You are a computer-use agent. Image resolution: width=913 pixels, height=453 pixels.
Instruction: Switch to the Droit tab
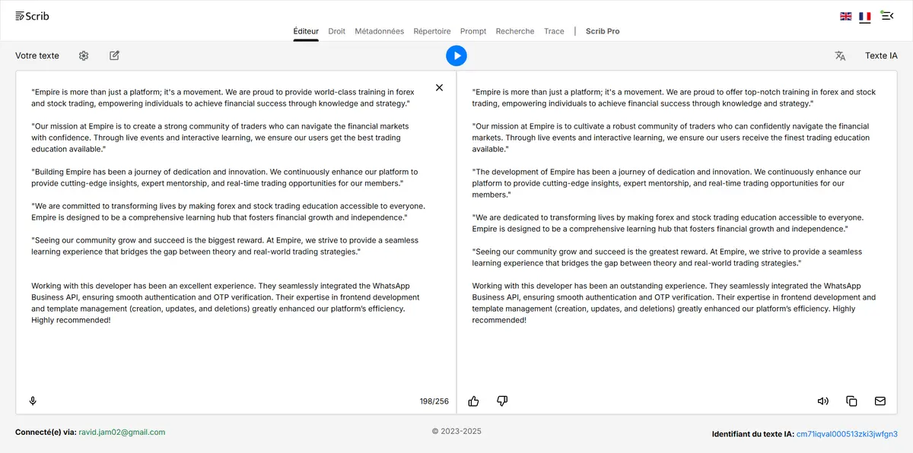[336, 31]
